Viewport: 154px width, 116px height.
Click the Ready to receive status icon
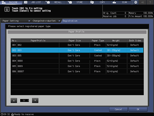[13, 114]
